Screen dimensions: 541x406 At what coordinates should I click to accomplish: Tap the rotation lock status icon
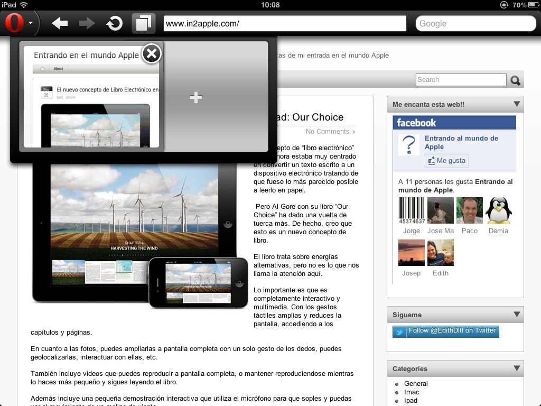504,5
